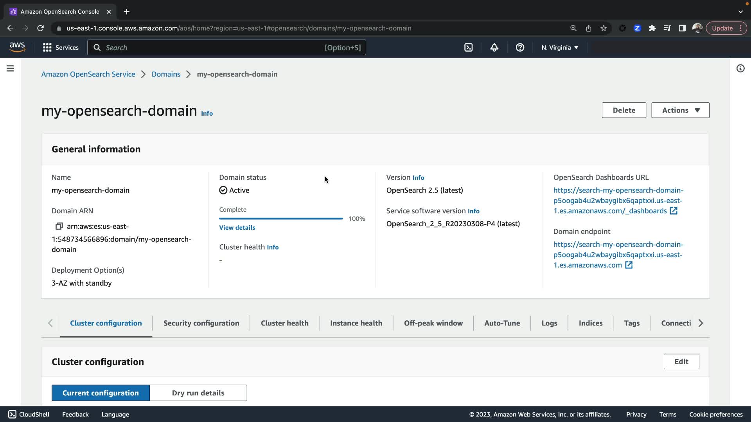The width and height of the screenshot is (751, 422).
Task: Open the notifications bell icon
Action: tap(494, 47)
